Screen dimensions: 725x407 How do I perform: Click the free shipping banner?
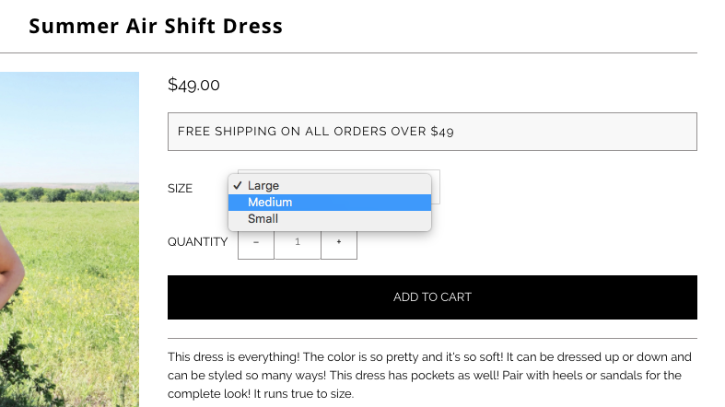[432, 132]
